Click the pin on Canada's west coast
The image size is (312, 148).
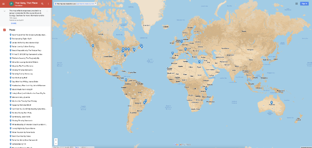pyautogui.click(x=93, y=46)
